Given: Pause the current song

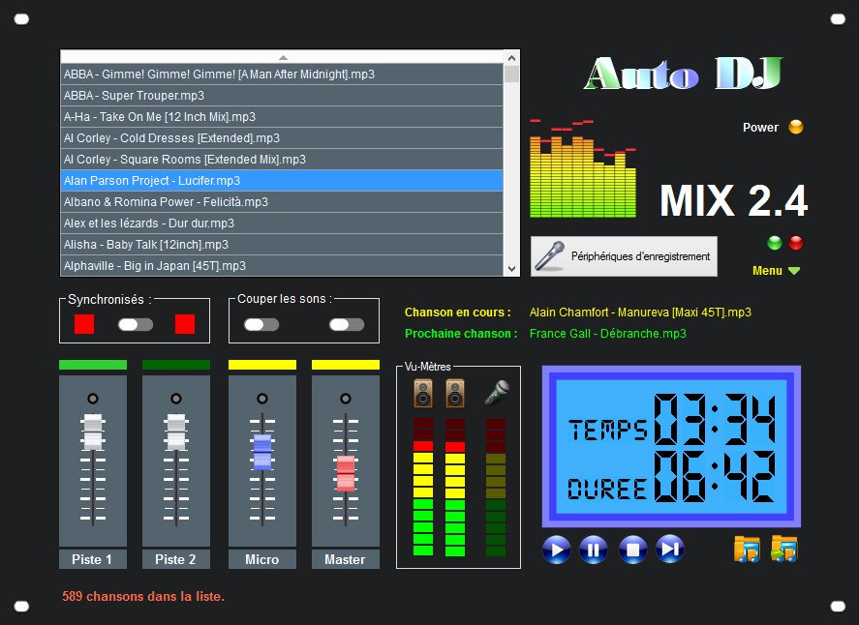Looking at the screenshot, I should pyautogui.click(x=595, y=549).
